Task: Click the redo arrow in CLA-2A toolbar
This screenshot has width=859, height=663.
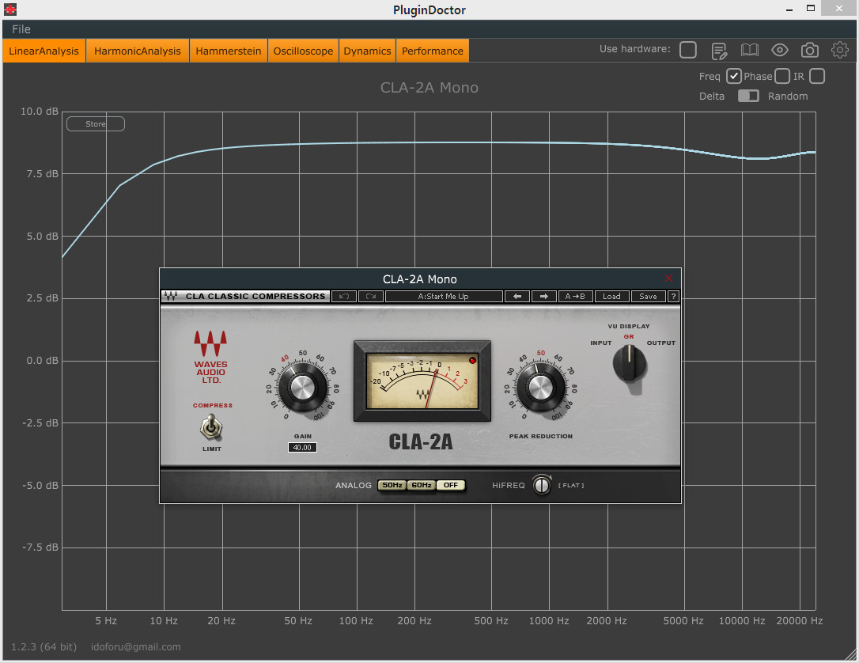Action: tap(371, 297)
